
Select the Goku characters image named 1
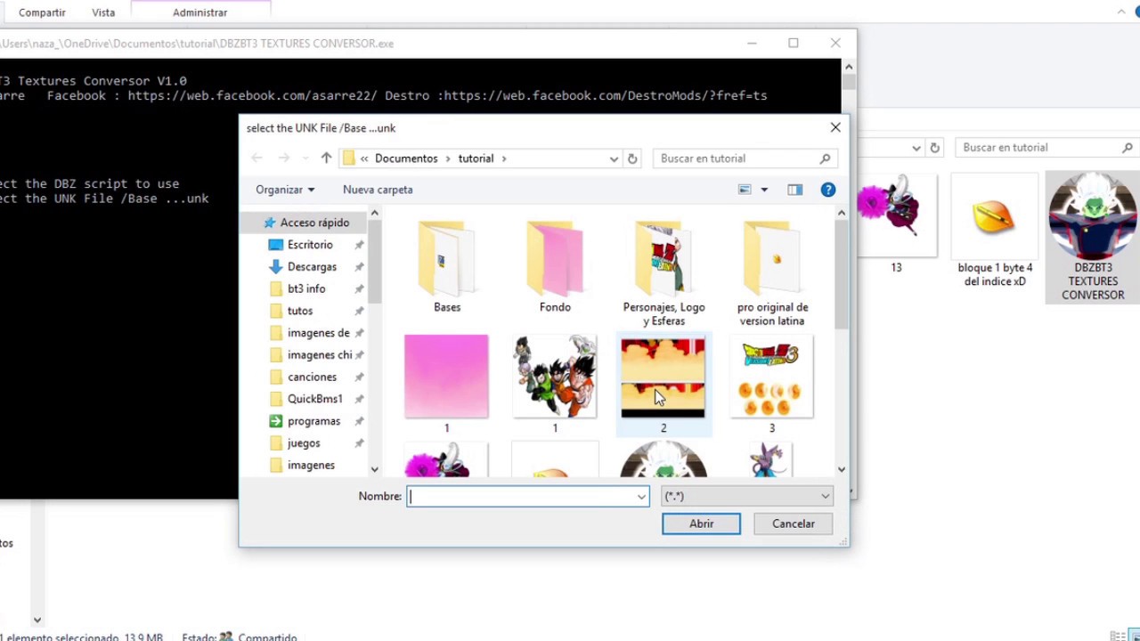[555, 384]
